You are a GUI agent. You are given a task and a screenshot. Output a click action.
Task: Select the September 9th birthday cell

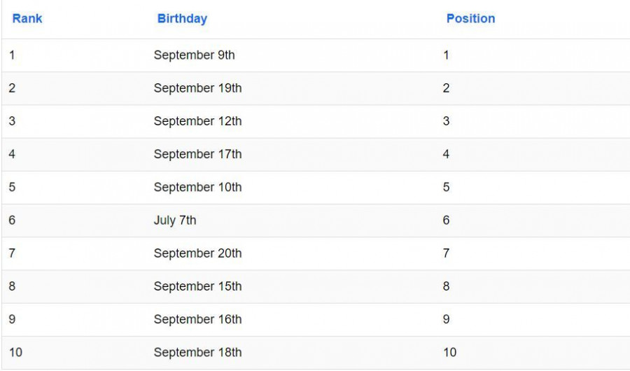point(194,55)
